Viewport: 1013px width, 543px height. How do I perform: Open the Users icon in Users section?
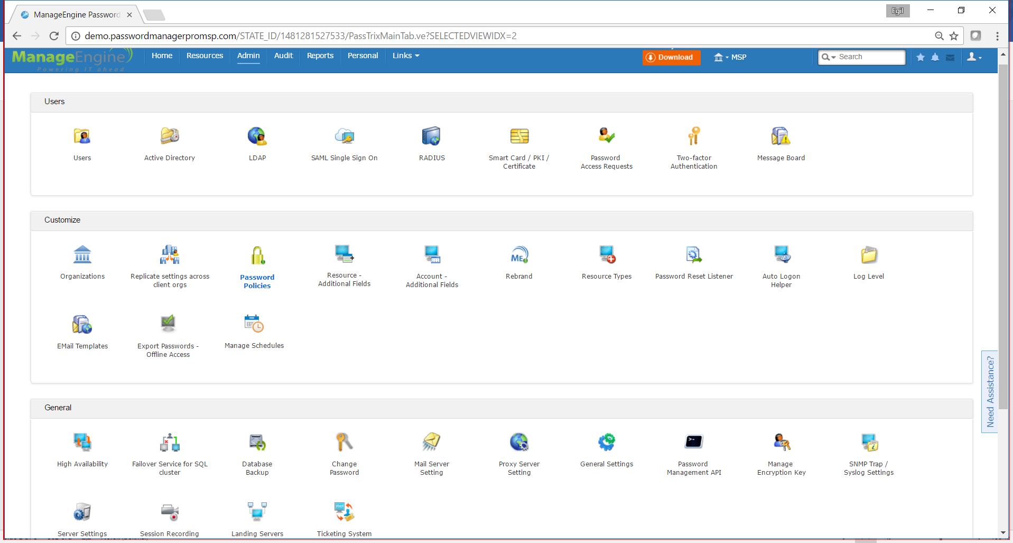(x=82, y=136)
